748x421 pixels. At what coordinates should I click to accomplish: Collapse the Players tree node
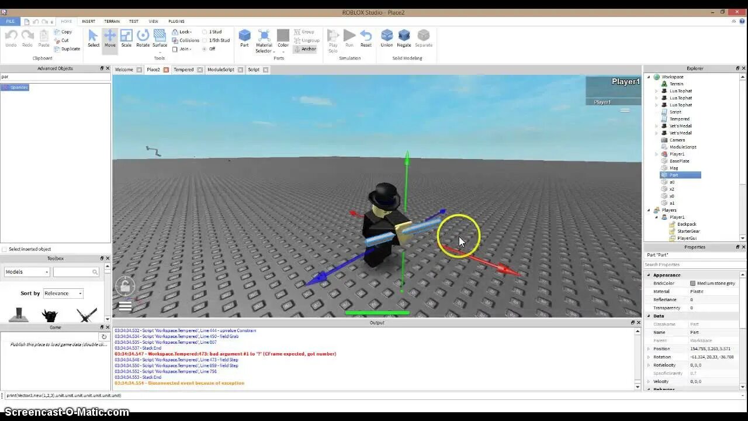click(649, 210)
